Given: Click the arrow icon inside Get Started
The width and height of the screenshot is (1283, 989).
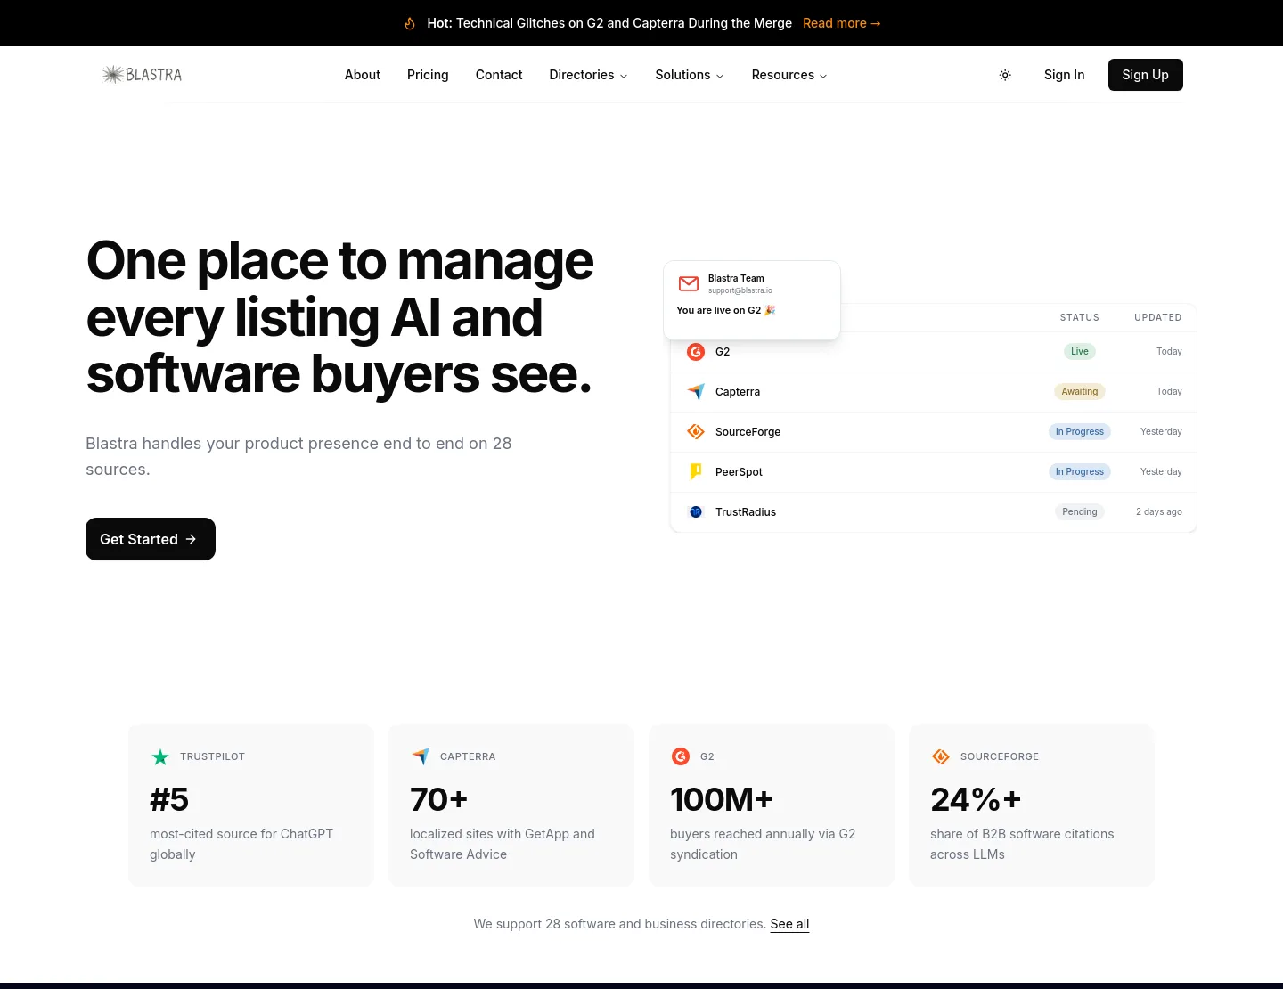Looking at the screenshot, I should point(191,539).
